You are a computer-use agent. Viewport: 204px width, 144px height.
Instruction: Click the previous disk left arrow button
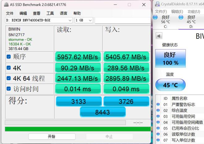coord(159,36)
